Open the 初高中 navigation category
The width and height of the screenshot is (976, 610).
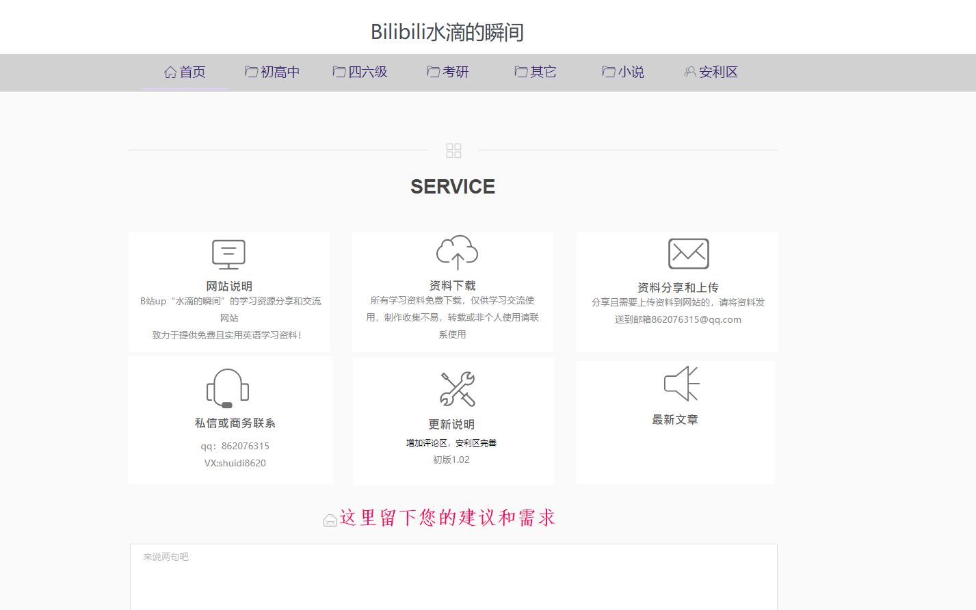click(x=272, y=72)
